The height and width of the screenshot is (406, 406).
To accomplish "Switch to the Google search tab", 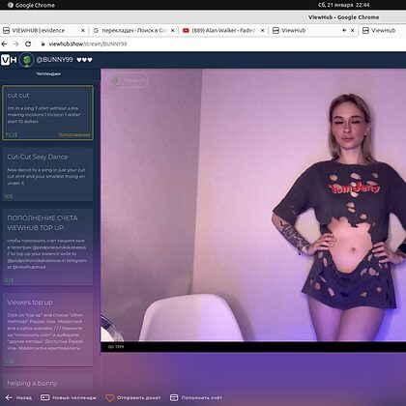I will pos(133,30).
